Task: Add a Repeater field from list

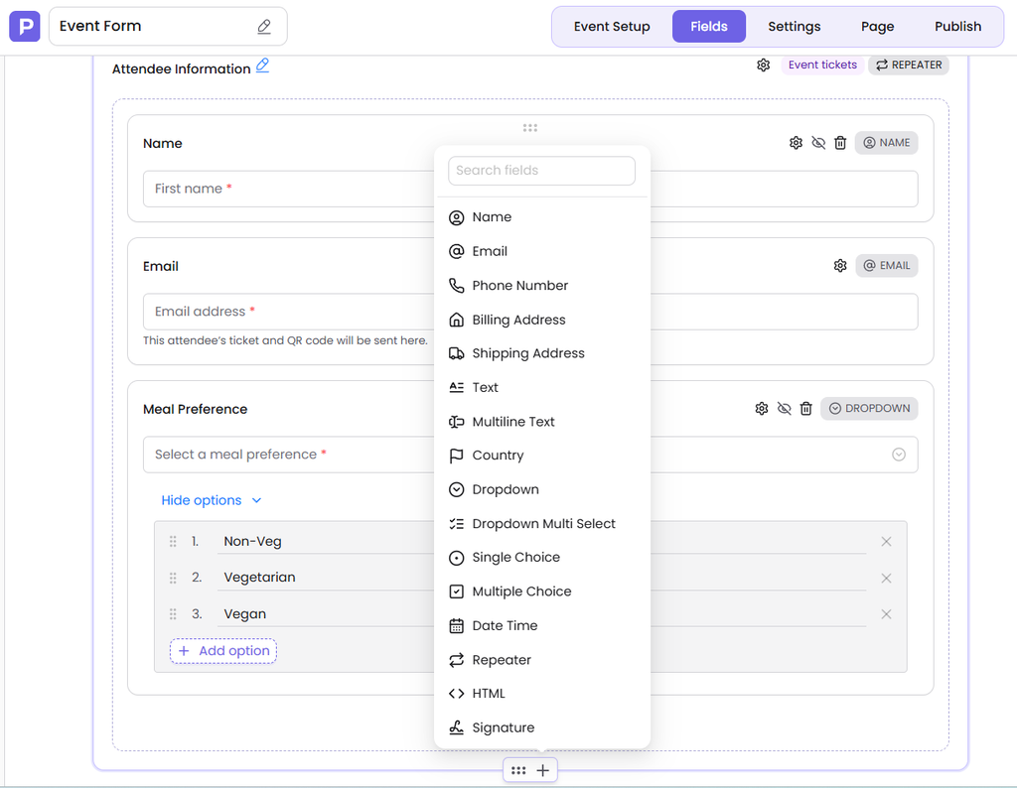Action: [542, 660]
